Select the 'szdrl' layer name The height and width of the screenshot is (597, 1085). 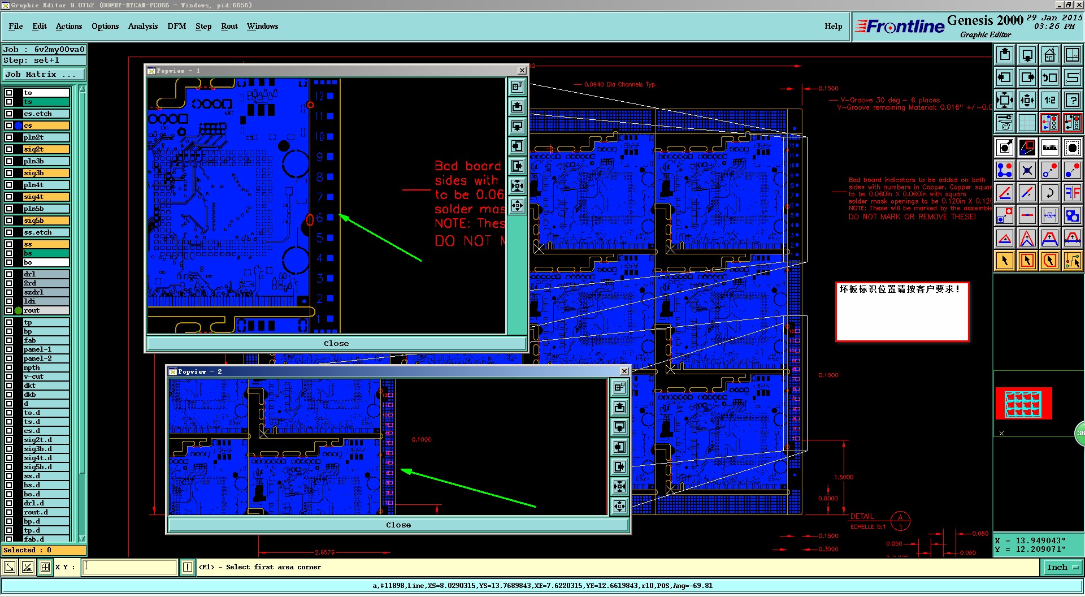pos(46,292)
